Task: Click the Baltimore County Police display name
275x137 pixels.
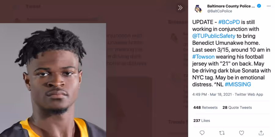Action: click(x=231, y=6)
